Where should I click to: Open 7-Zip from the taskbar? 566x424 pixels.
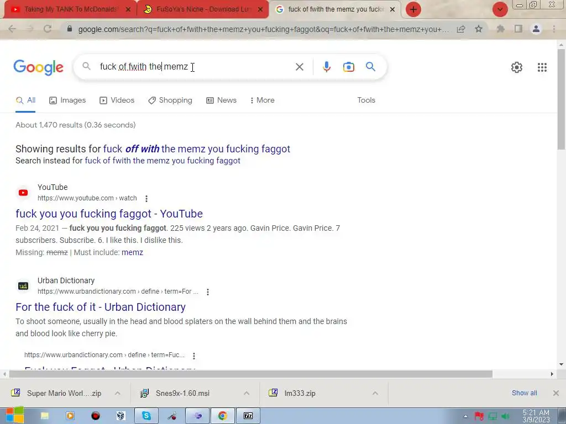coord(248,416)
